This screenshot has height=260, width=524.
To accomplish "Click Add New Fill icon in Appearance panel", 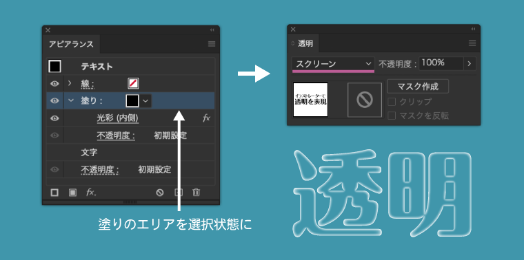I will tap(72, 193).
